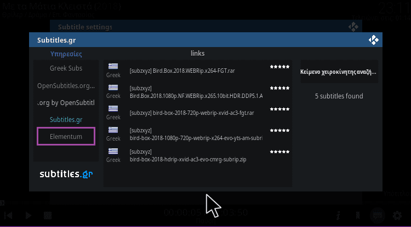Screen dimensions: 411x227
Task: Open the bookmarks icon in the player bar
Action: pyautogui.click(x=358, y=216)
